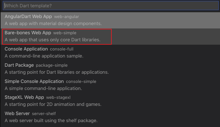This screenshot has width=220, height=127.
Task: Click the console-full template identifier
Action: [62, 49]
